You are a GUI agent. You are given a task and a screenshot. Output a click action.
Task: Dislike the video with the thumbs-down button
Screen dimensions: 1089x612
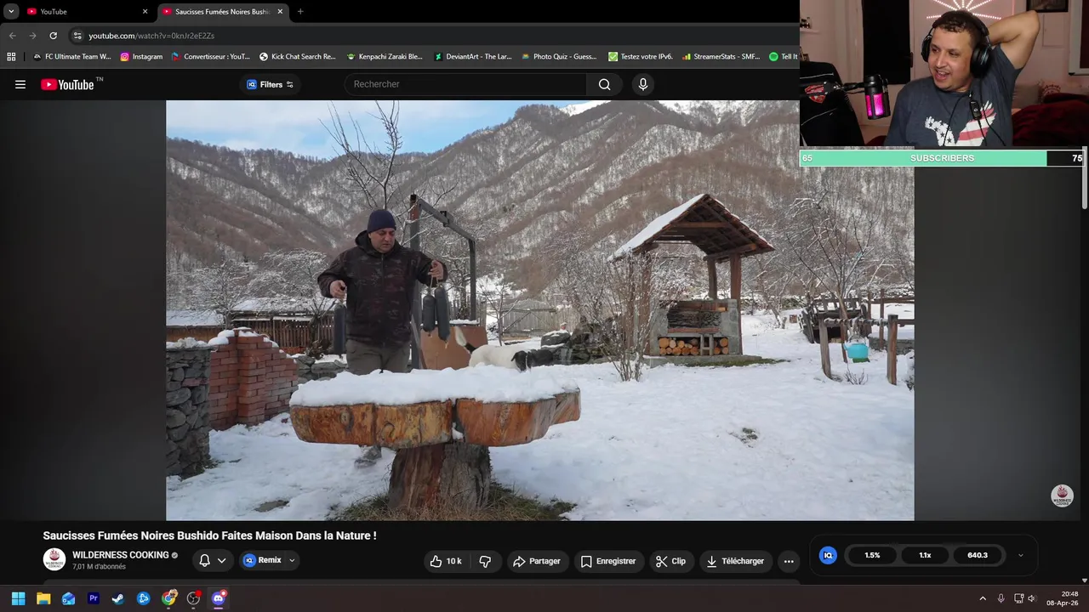click(485, 561)
